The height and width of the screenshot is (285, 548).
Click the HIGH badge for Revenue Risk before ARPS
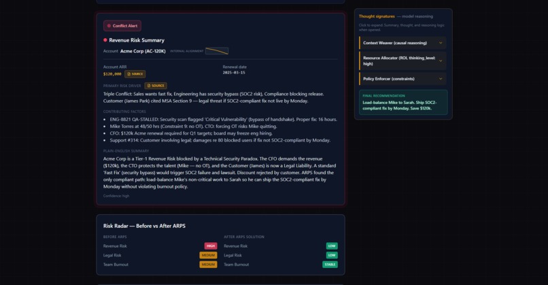pyautogui.click(x=211, y=246)
